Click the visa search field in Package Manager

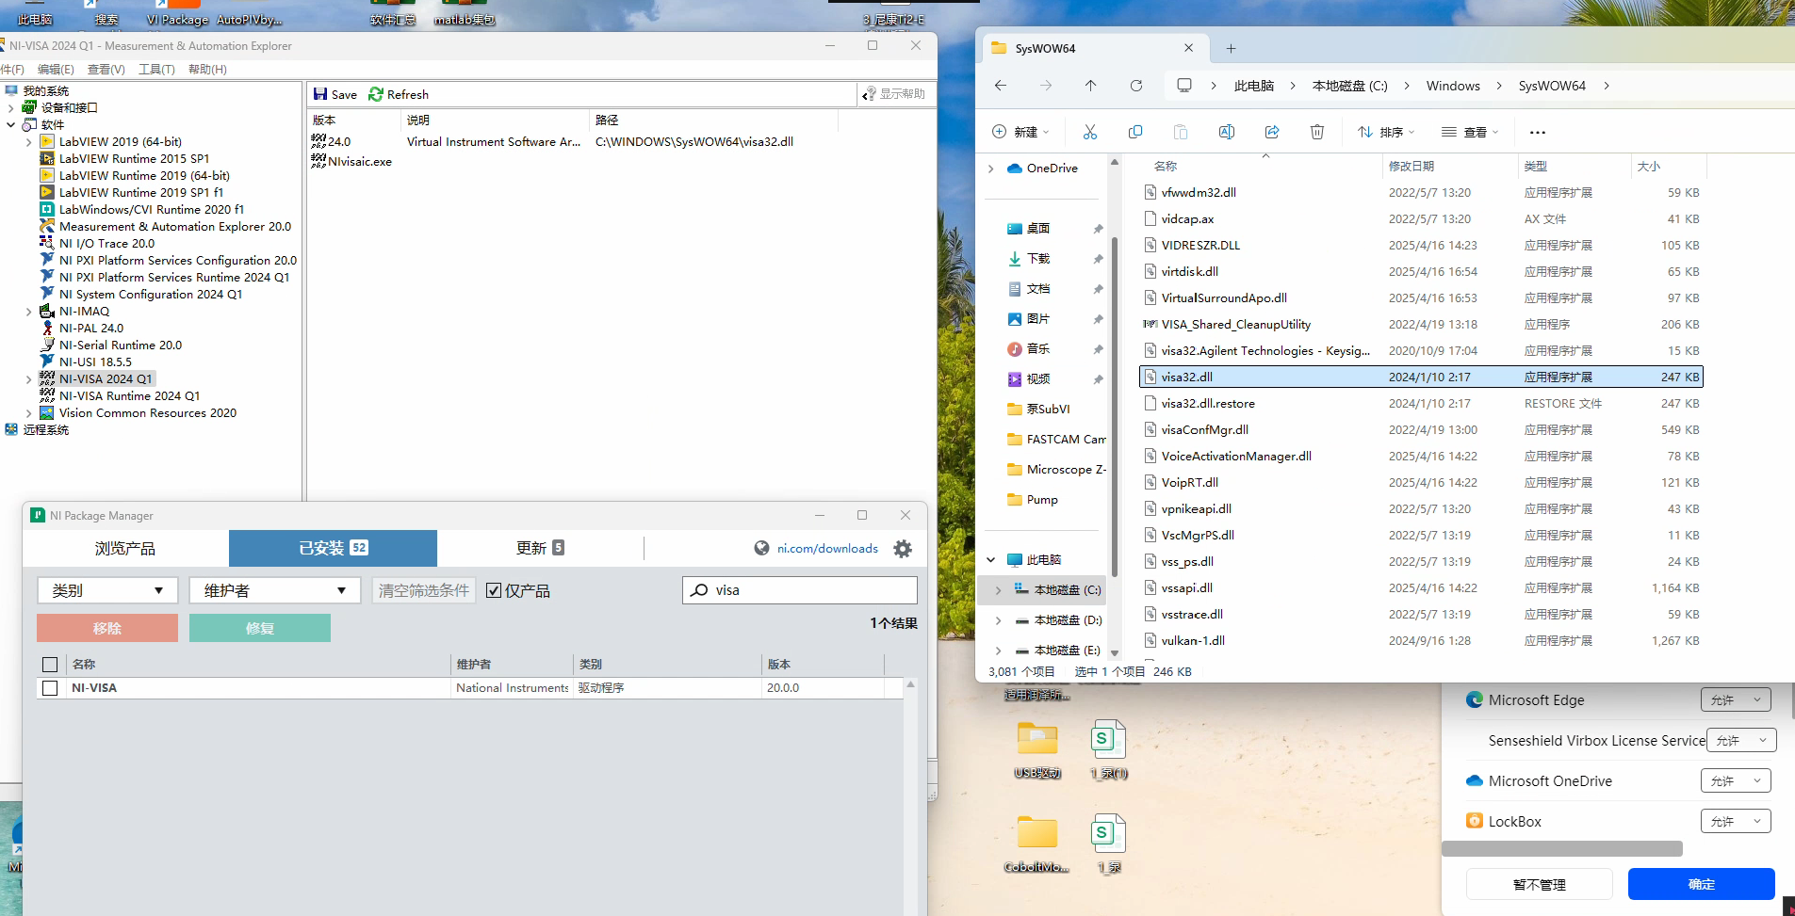tap(799, 590)
